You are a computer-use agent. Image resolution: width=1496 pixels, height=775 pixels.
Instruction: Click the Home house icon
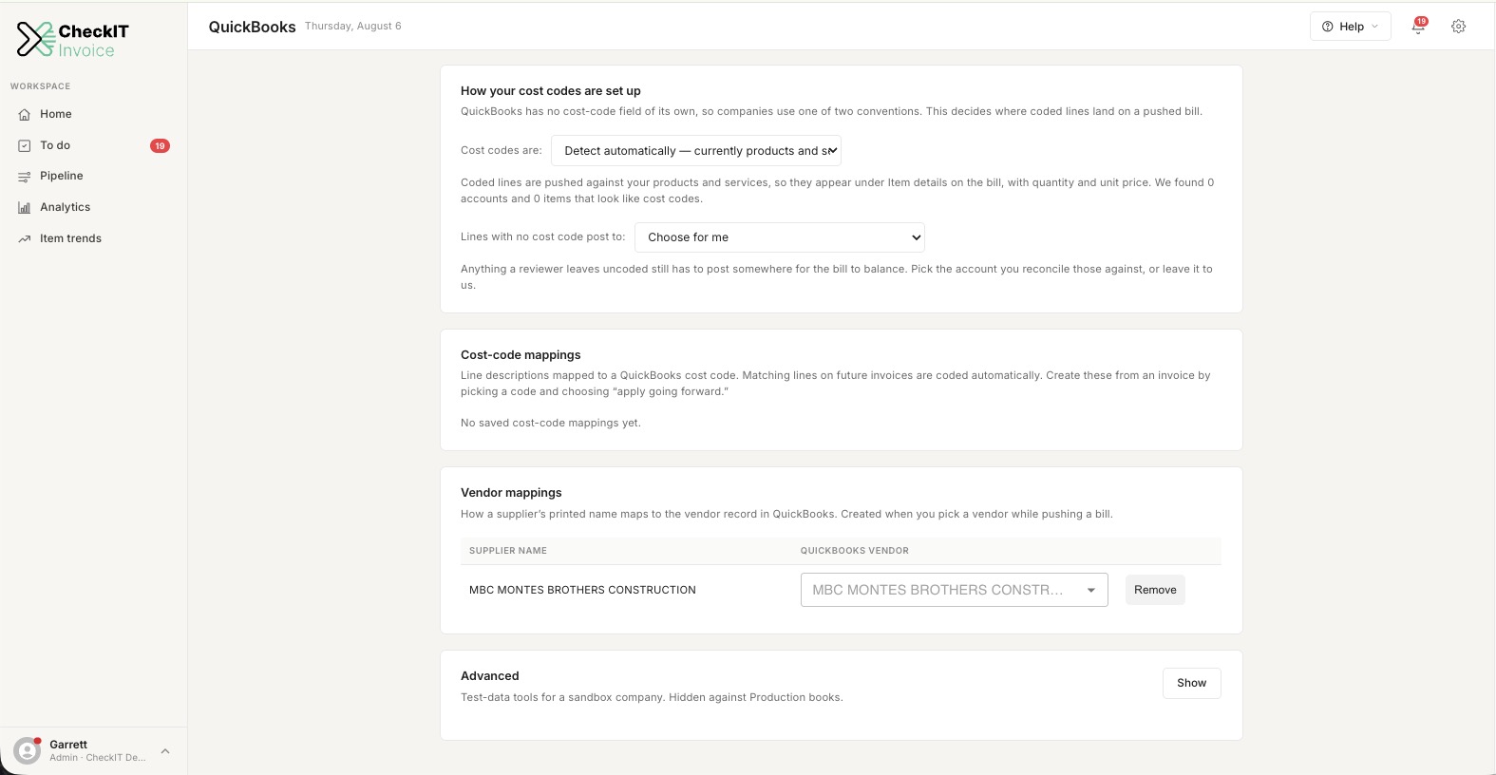(x=25, y=114)
